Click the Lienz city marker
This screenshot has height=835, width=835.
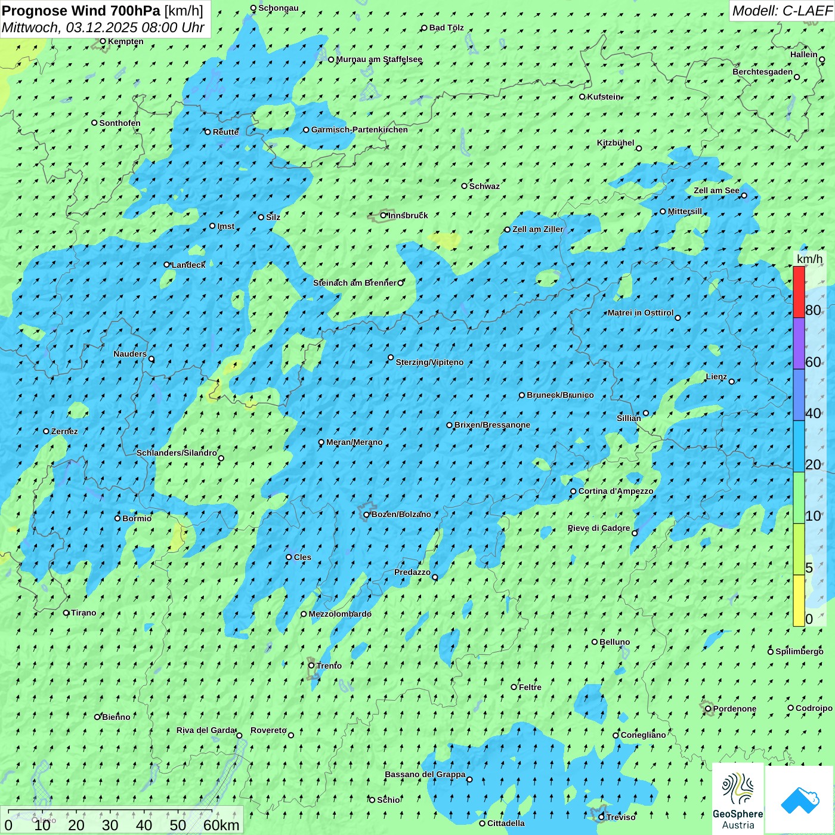(732, 382)
